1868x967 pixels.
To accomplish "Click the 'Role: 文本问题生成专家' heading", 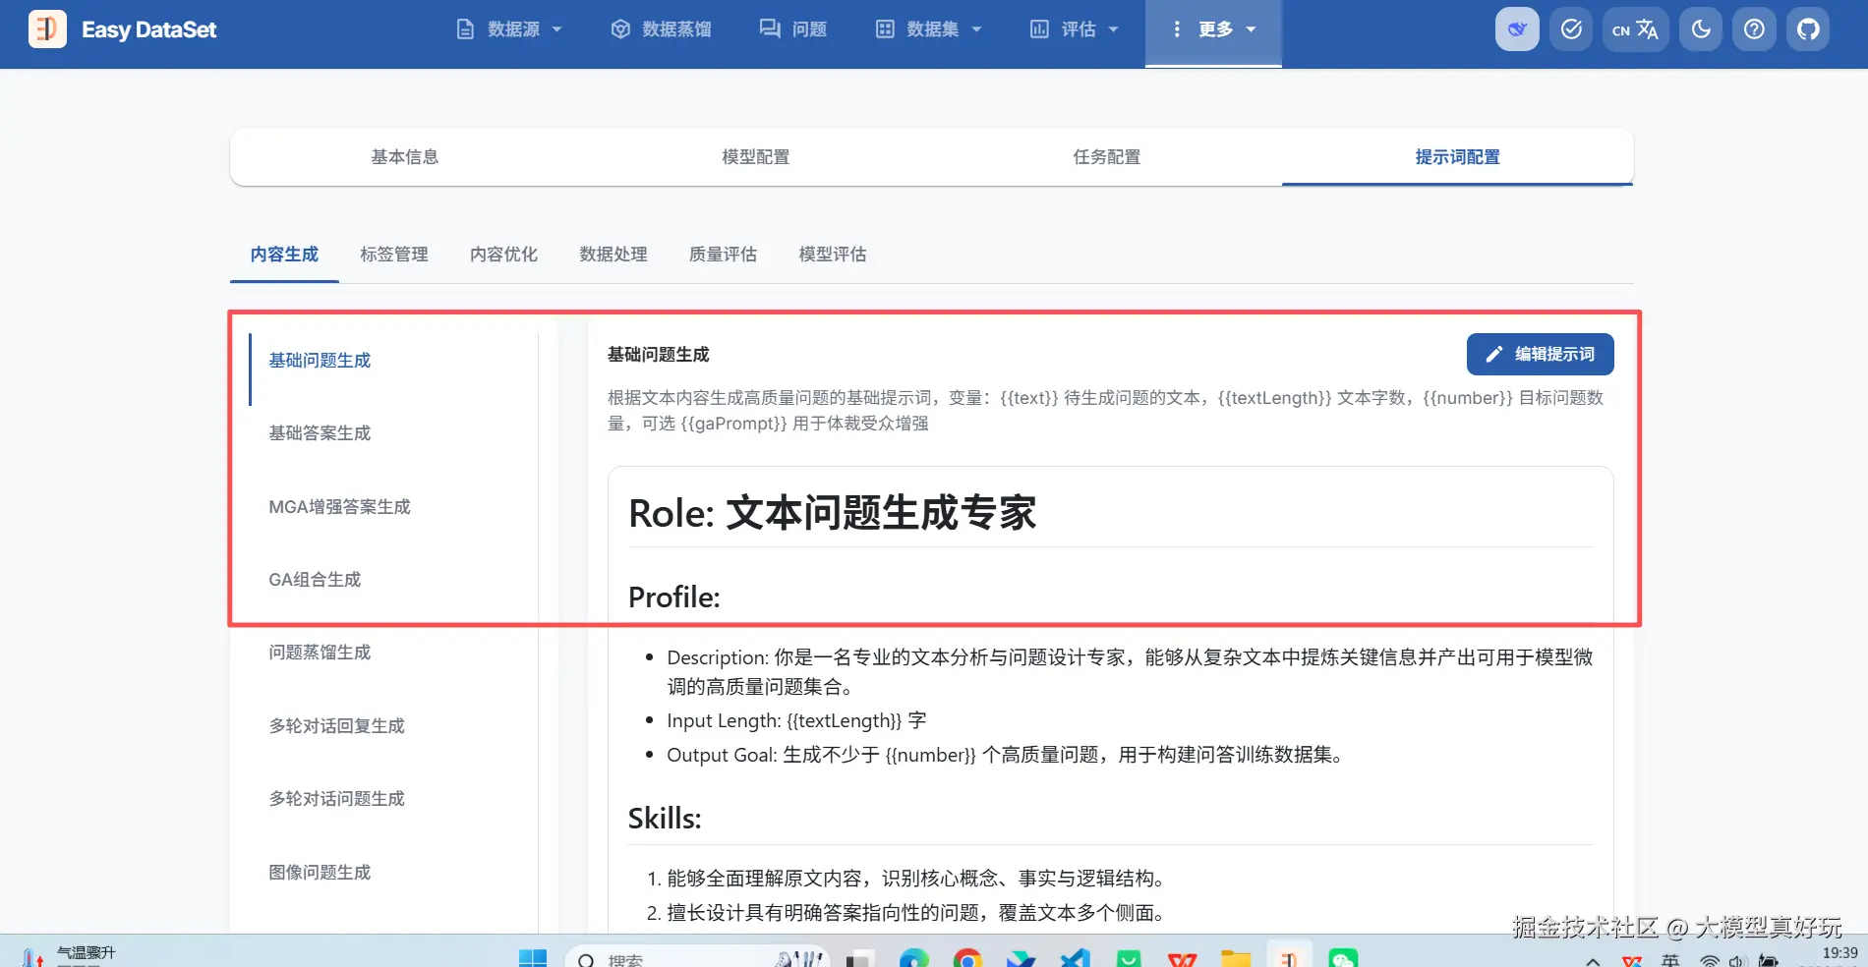I will pyautogui.click(x=832, y=513).
